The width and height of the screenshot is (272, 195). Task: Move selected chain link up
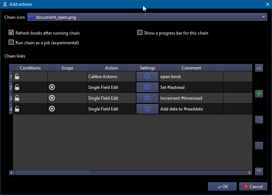(x=259, y=68)
